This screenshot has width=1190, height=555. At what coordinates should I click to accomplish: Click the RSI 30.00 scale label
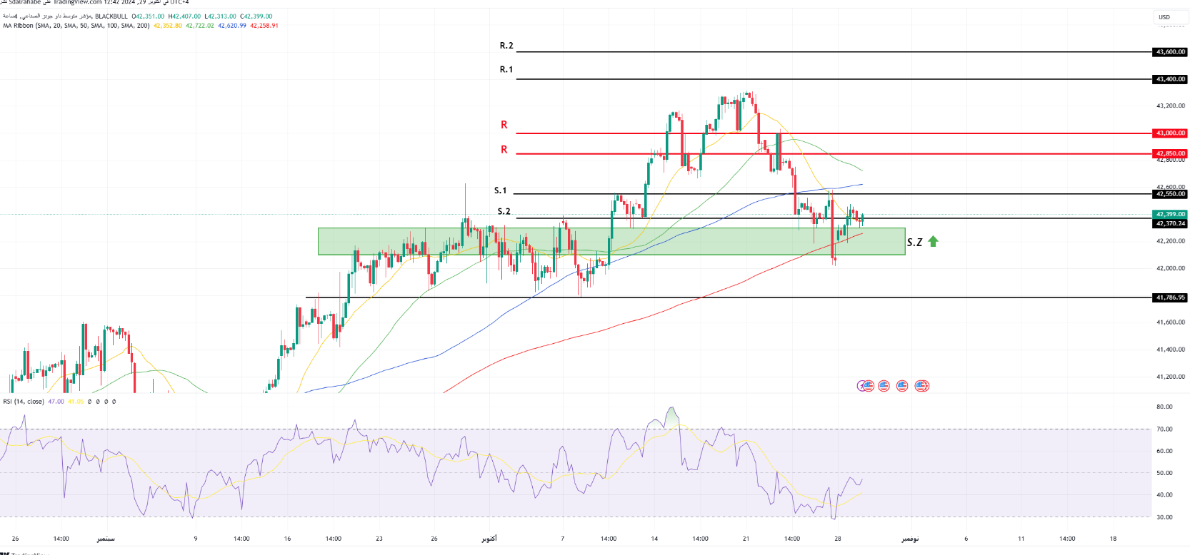(1164, 517)
